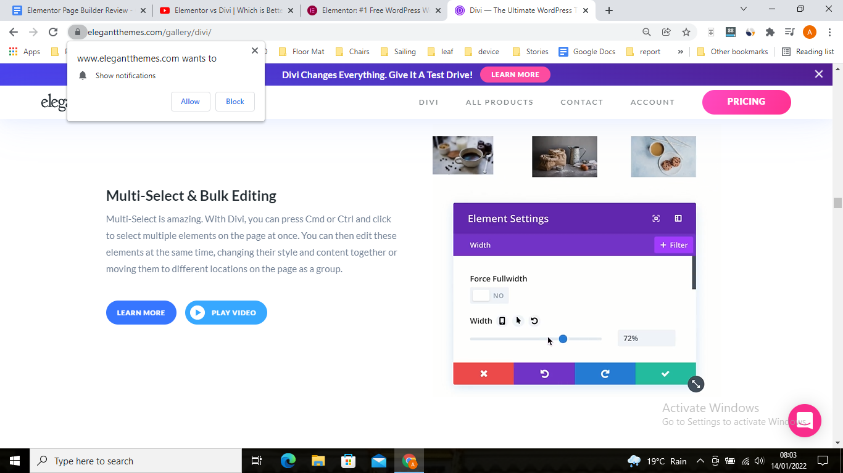This screenshot has width=843, height=473.
Task: Share this page via address bar icon
Action: point(667,32)
